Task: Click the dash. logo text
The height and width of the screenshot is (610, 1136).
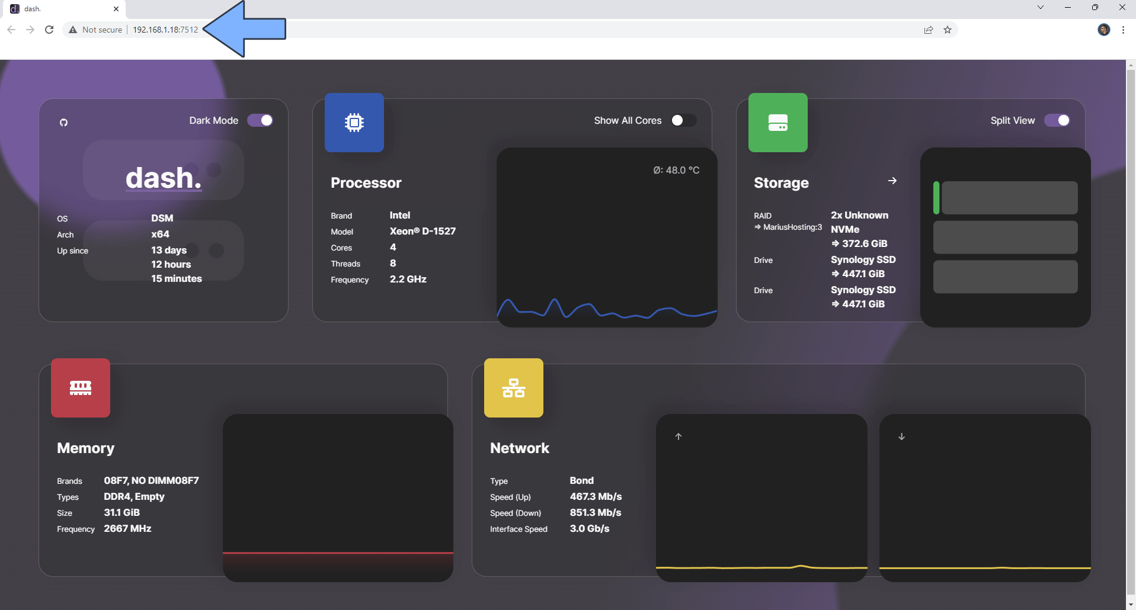Action: [164, 178]
